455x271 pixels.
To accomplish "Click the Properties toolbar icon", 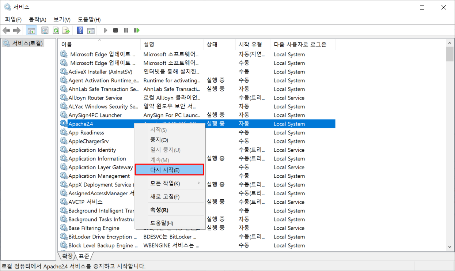I will pyautogui.click(x=45, y=30).
